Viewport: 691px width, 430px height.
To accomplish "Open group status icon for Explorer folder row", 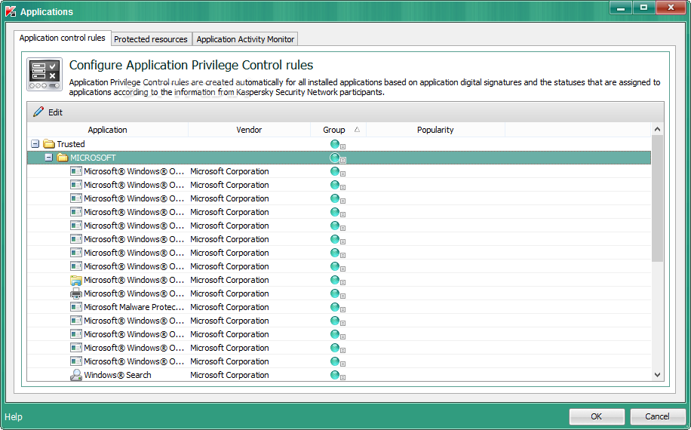I will point(337,280).
